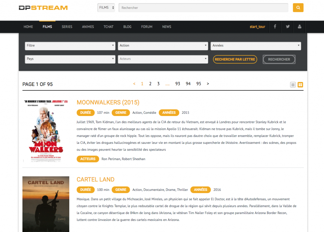Open the FILMS search category selector
The image size is (324, 232).
(x=106, y=7)
